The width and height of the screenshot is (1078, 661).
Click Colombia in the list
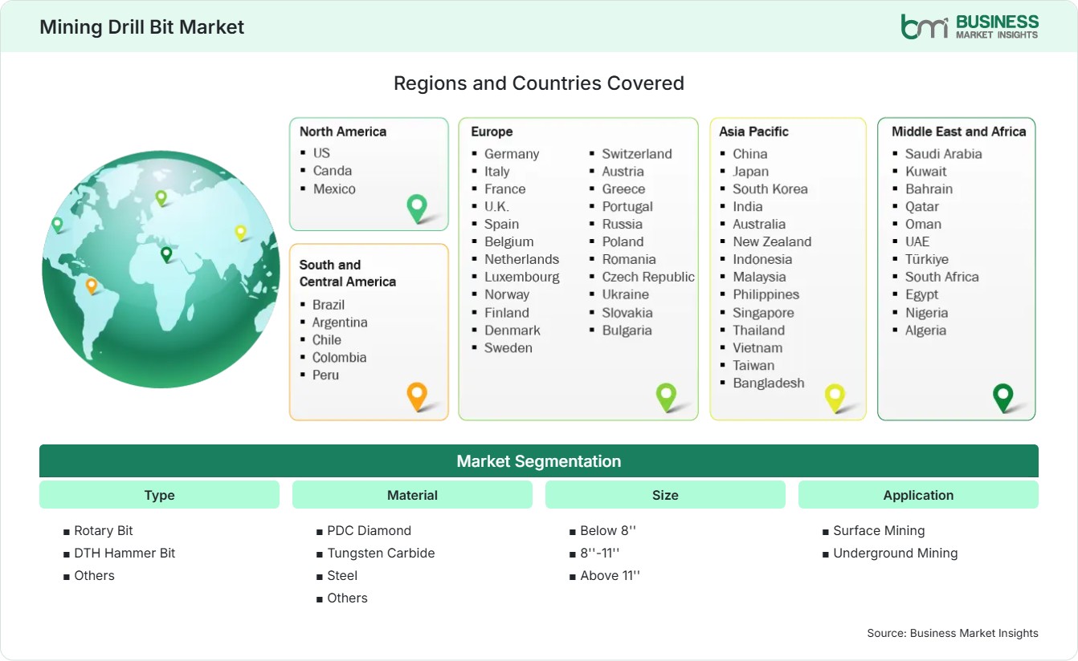click(339, 357)
